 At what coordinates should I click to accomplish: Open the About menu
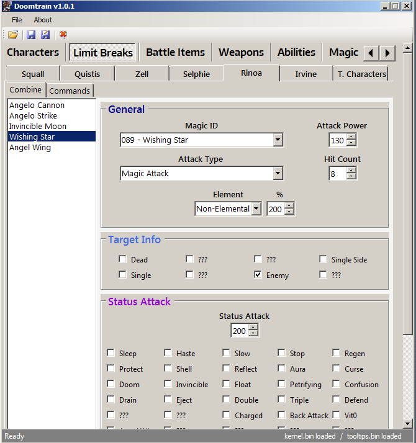coord(43,20)
